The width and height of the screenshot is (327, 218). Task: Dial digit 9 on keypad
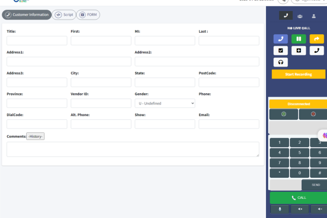(x=319, y=163)
